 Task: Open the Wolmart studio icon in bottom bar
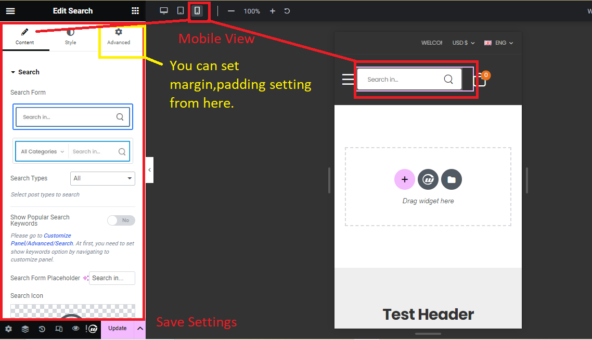click(92, 329)
